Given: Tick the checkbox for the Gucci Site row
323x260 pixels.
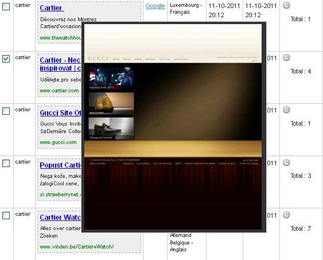Looking at the screenshot, I should 6,111.
